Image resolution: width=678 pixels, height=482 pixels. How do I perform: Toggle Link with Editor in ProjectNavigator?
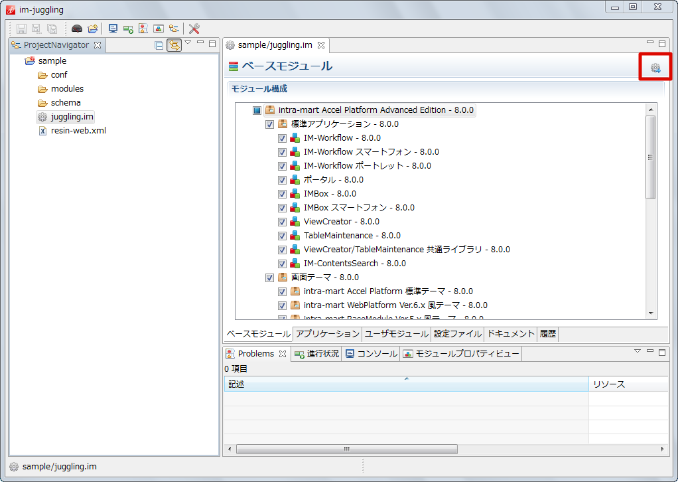pyautogui.click(x=174, y=45)
